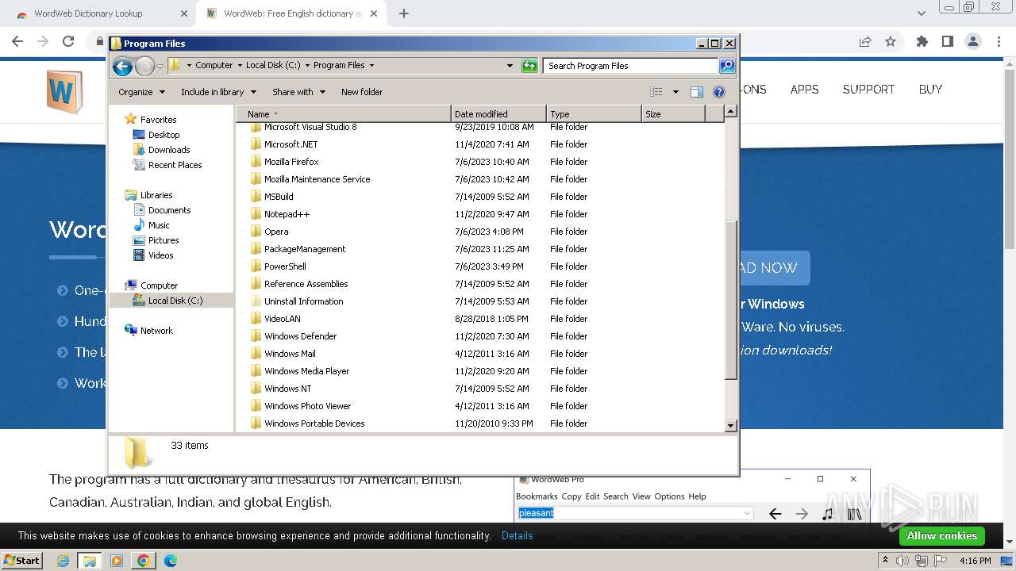This screenshot has height=571, width=1016.
Task: Select the Windows Defender folder icon
Action: [256, 336]
